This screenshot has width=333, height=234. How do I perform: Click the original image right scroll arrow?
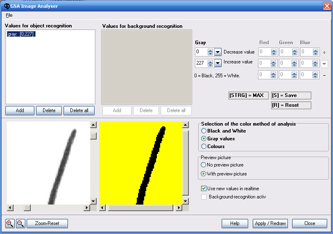point(86,208)
